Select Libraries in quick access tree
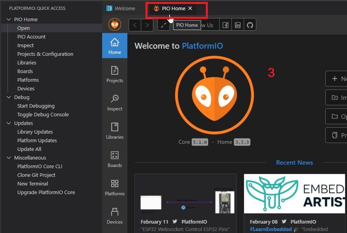 [27, 62]
